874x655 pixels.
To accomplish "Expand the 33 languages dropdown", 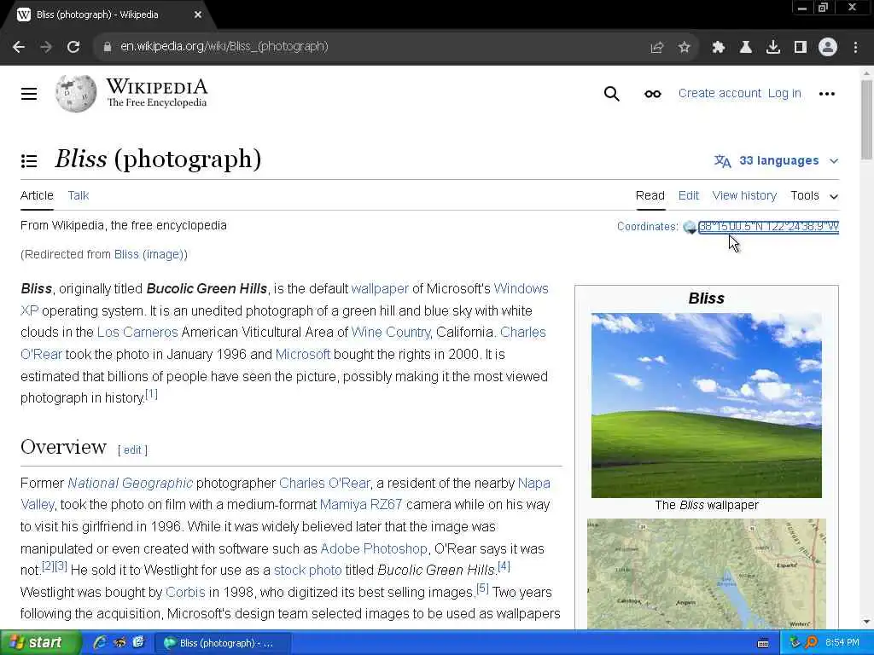I will click(x=777, y=161).
